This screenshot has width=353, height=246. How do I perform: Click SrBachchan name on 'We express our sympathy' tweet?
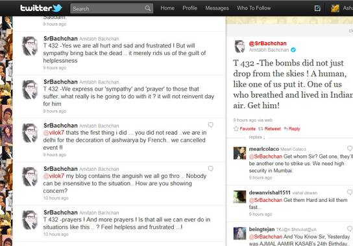point(60,82)
